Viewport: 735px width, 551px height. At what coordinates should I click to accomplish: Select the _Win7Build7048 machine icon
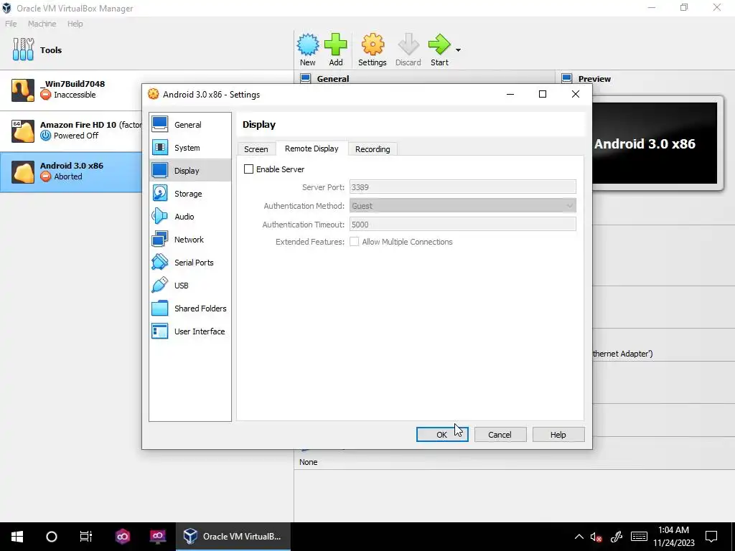point(23,90)
